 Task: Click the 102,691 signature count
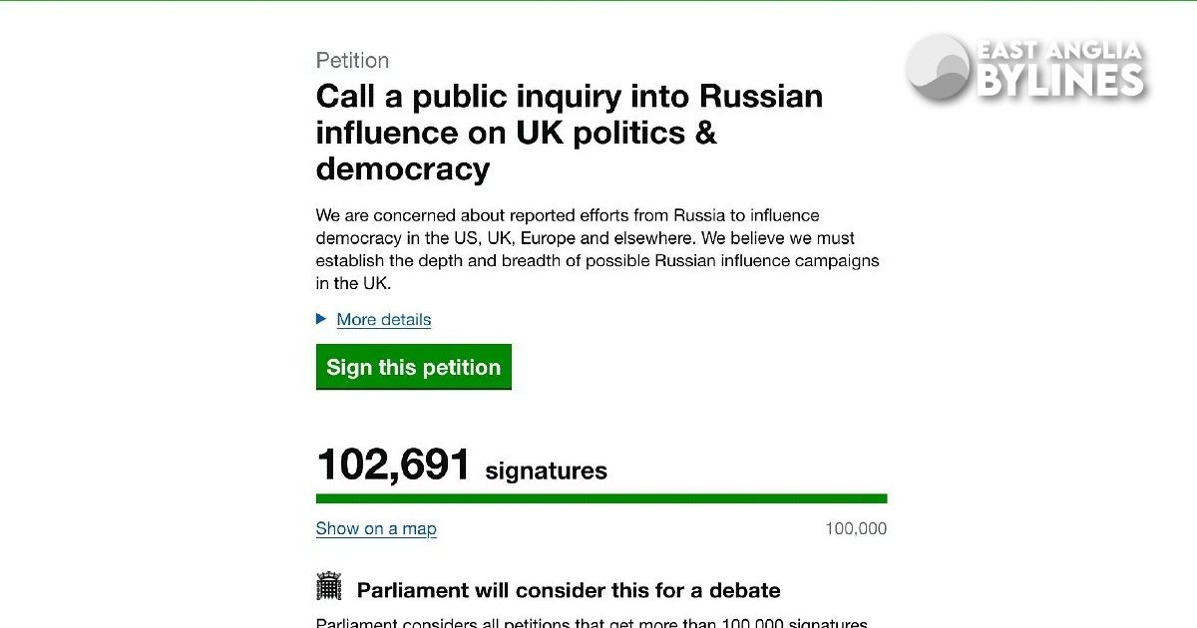tap(393, 465)
